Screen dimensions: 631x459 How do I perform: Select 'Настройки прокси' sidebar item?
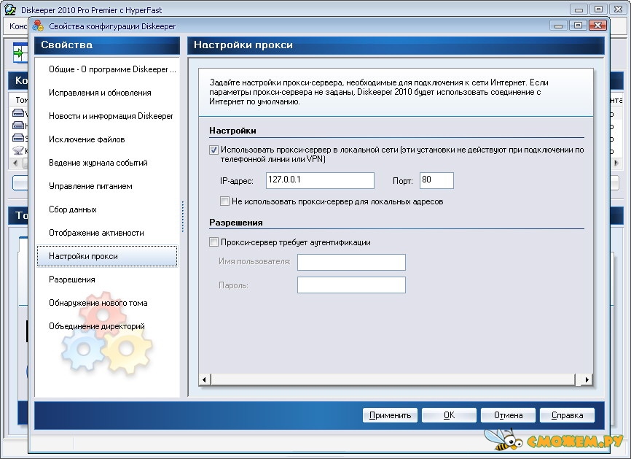pos(107,256)
